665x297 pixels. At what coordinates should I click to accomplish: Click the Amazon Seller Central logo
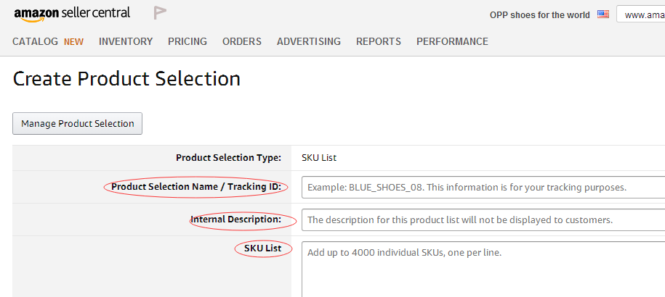[x=72, y=14]
